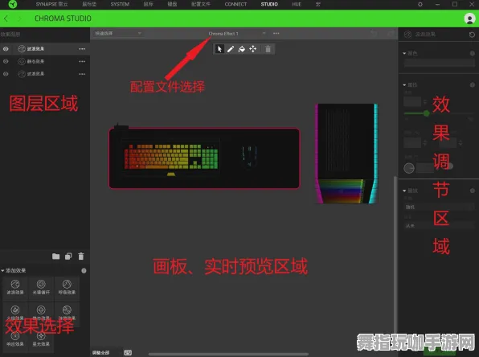Click the speed slider green handle
The height and width of the screenshot is (357, 479).
426,113
